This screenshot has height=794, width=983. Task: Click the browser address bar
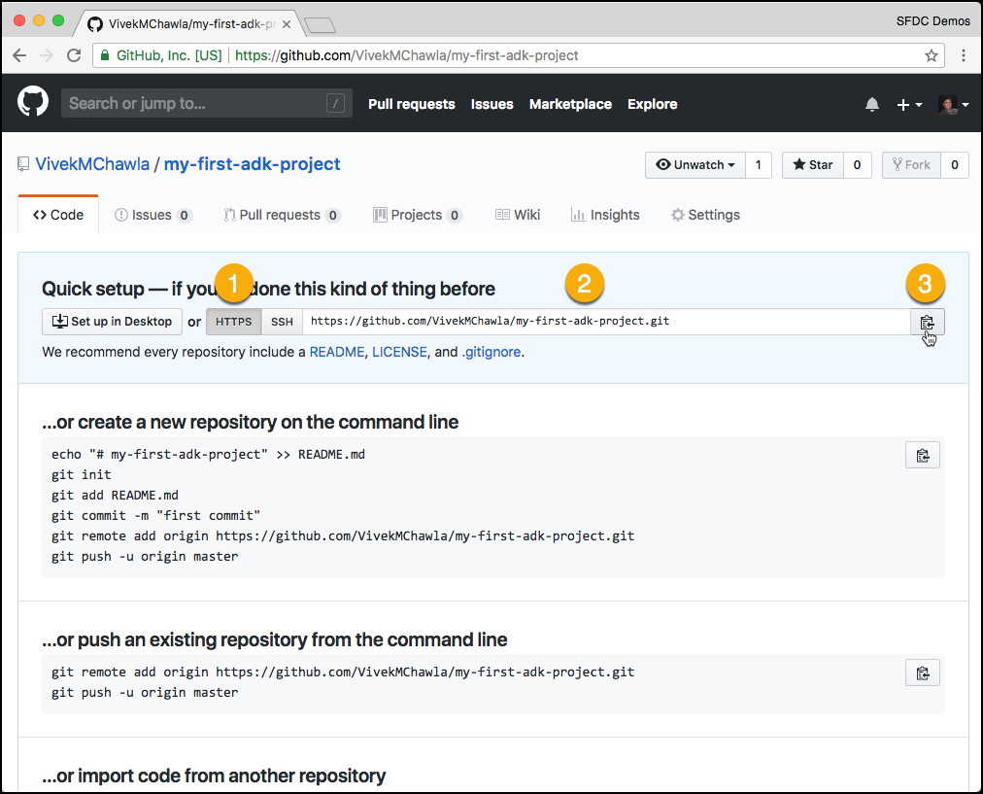[519, 55]
